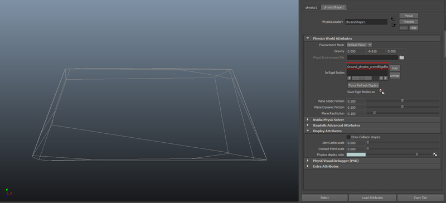Click Joint Limits scale value field

click(x=356, y=143)
